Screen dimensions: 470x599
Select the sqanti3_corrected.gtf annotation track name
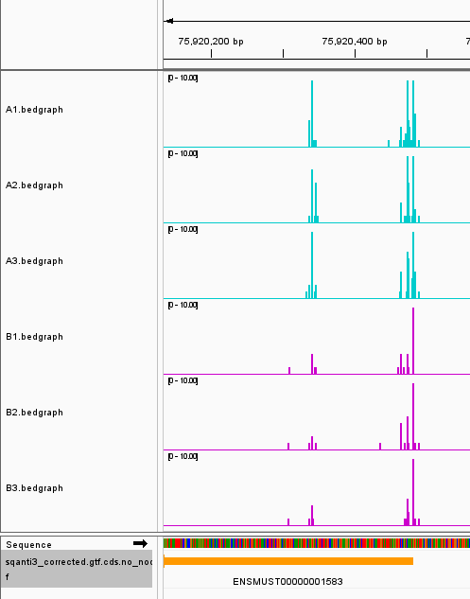pyautogui.click(x=77, y=569)
